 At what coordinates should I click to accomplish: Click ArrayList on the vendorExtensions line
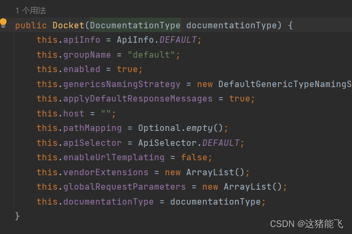(x=210, y=173)
